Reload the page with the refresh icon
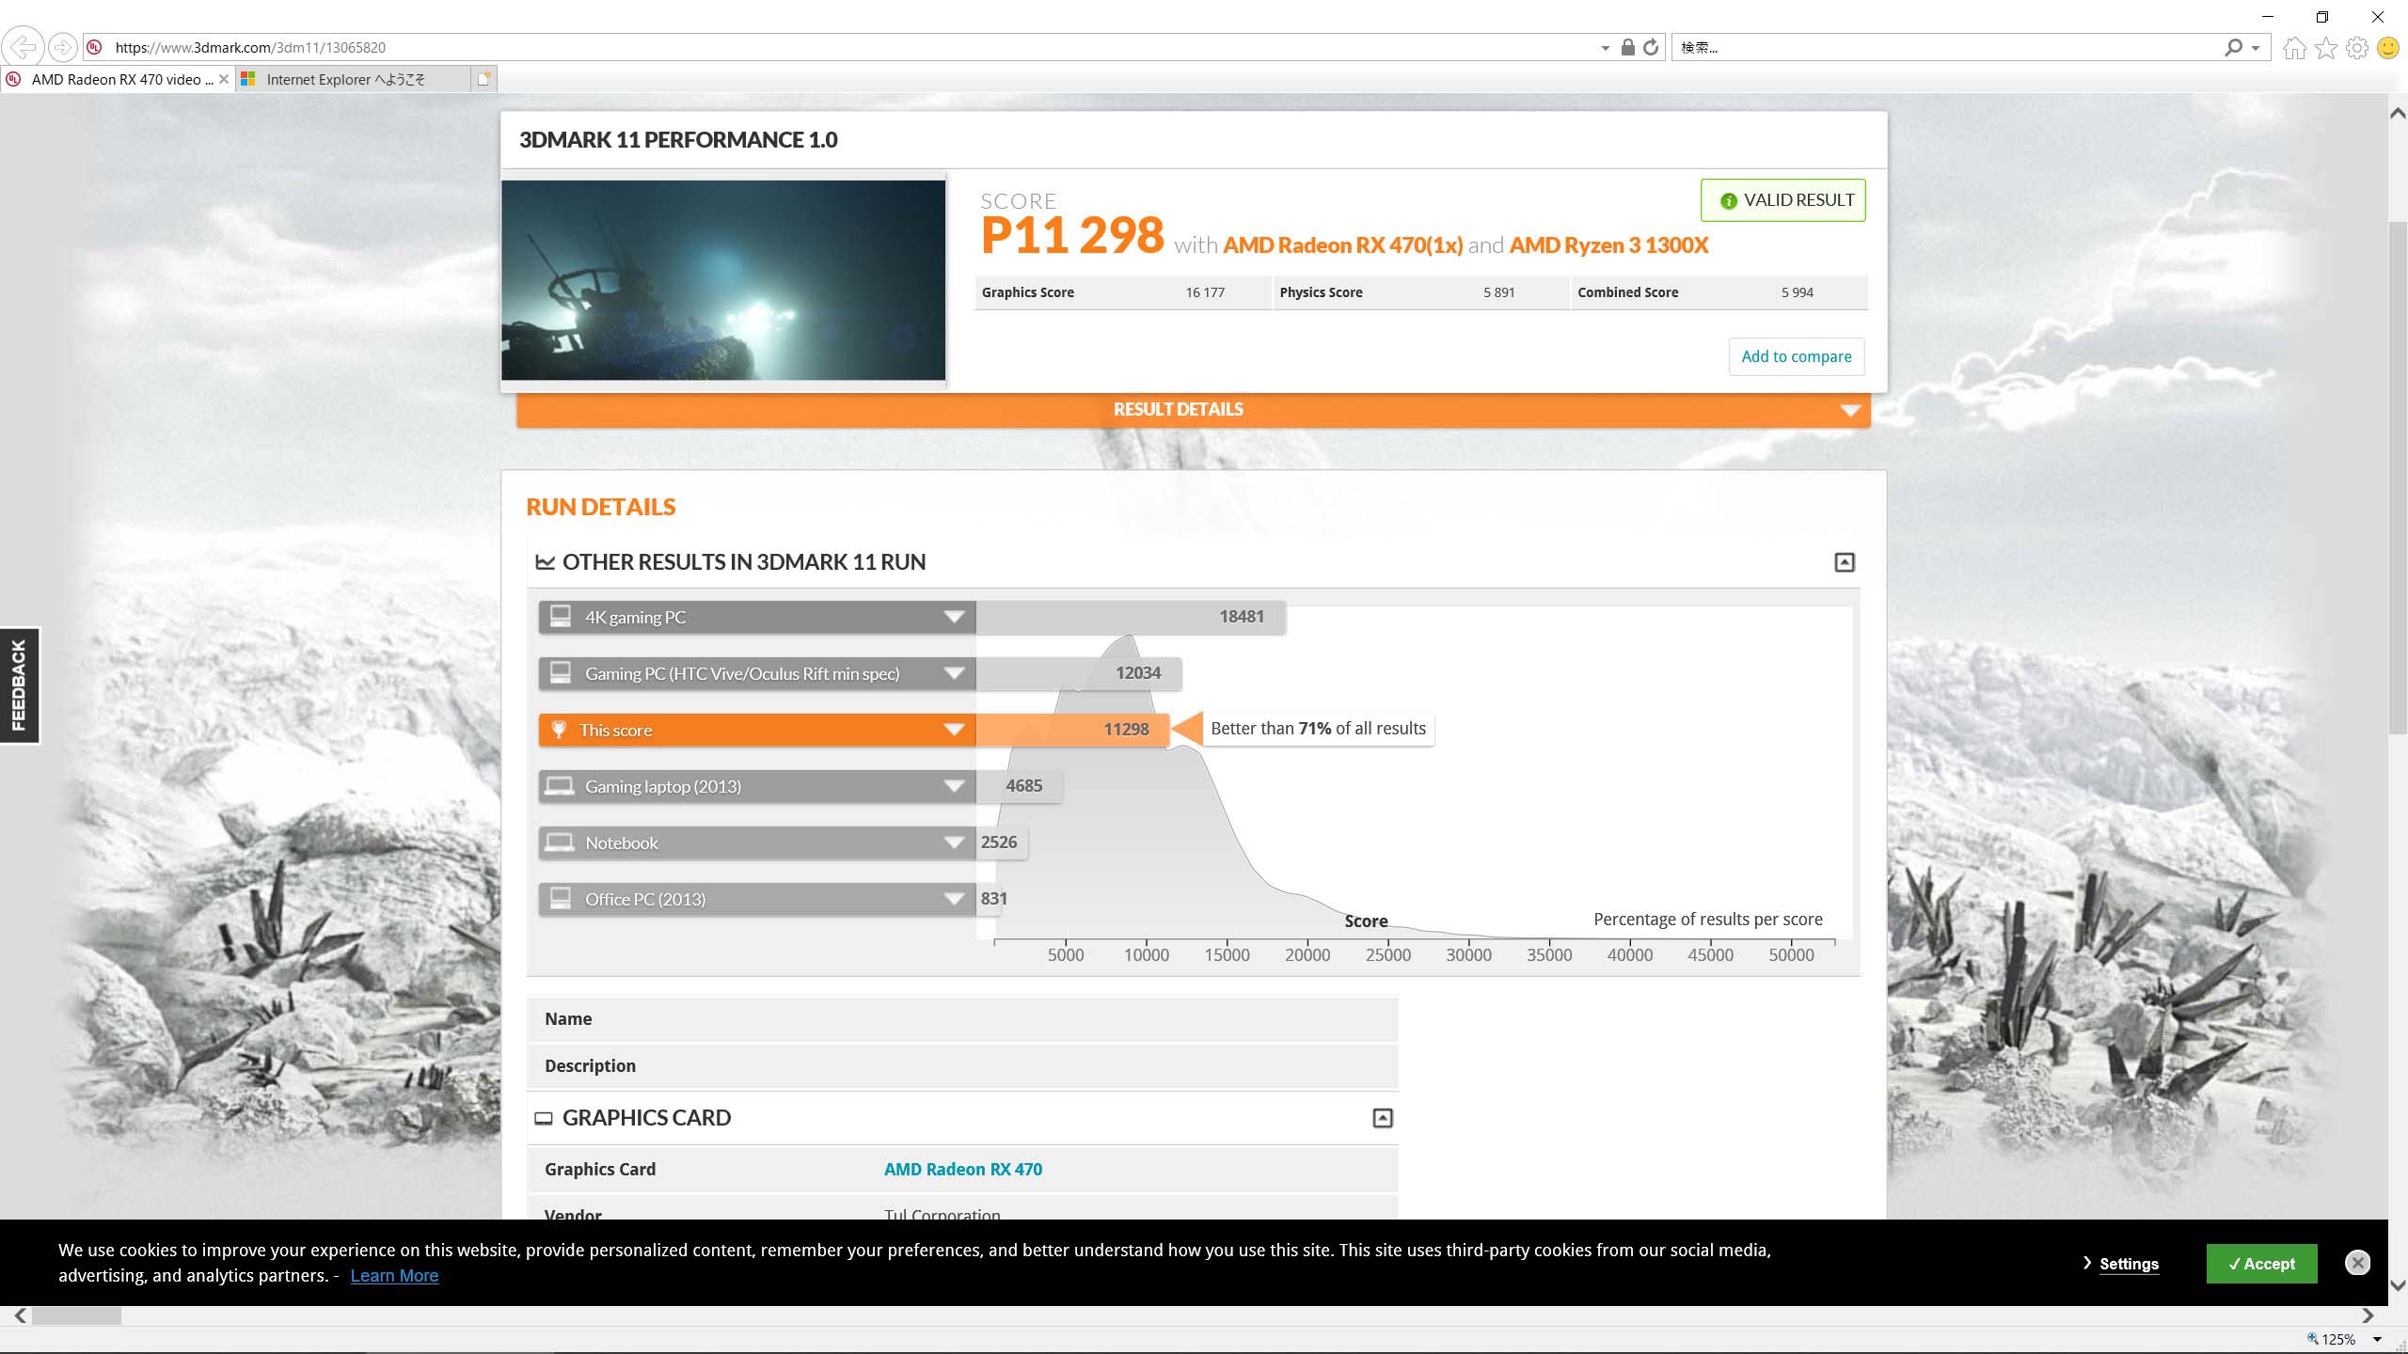The image size is (2408, 1354). (1651, 47)
